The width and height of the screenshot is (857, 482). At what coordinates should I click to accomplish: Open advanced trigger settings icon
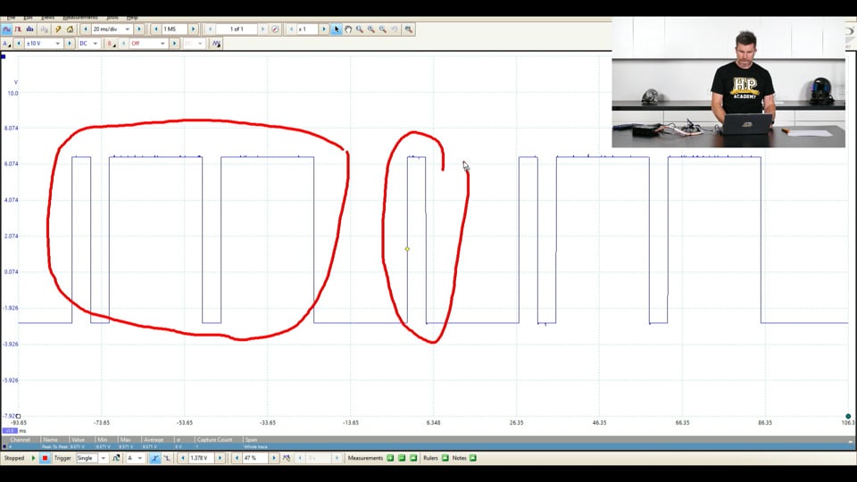[116, 458]
